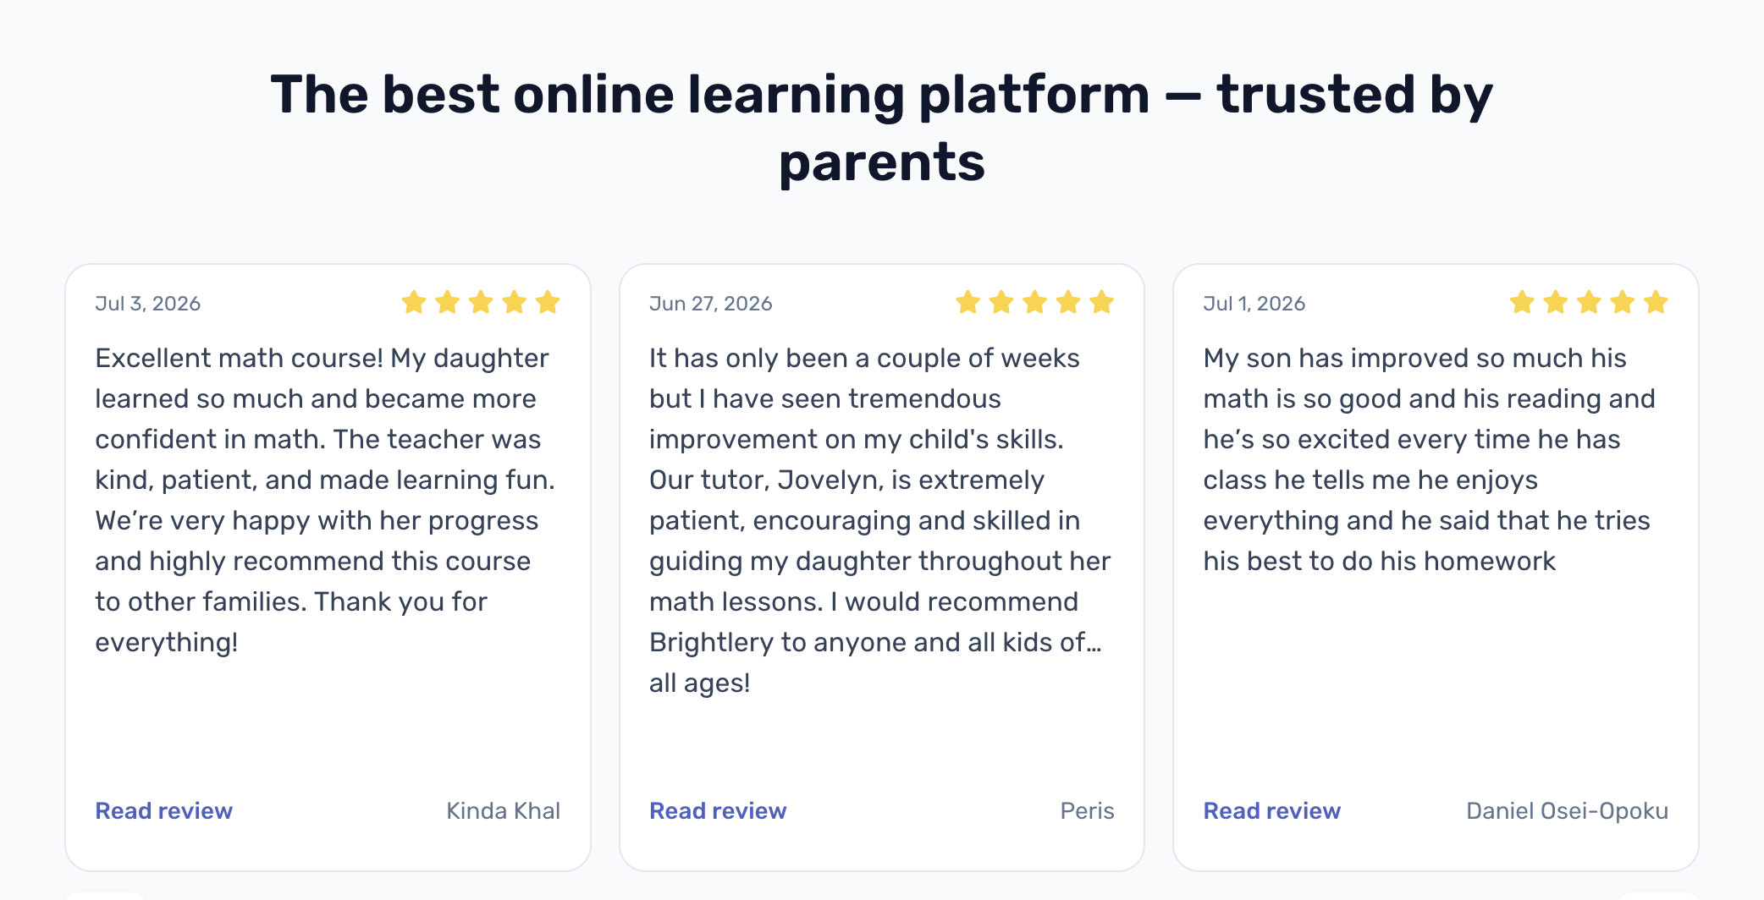The height and width of the screenshot is (900, 1764).
Task: Open Read review link for Daniel Osei-Opoku
Action: (1271, 810)
